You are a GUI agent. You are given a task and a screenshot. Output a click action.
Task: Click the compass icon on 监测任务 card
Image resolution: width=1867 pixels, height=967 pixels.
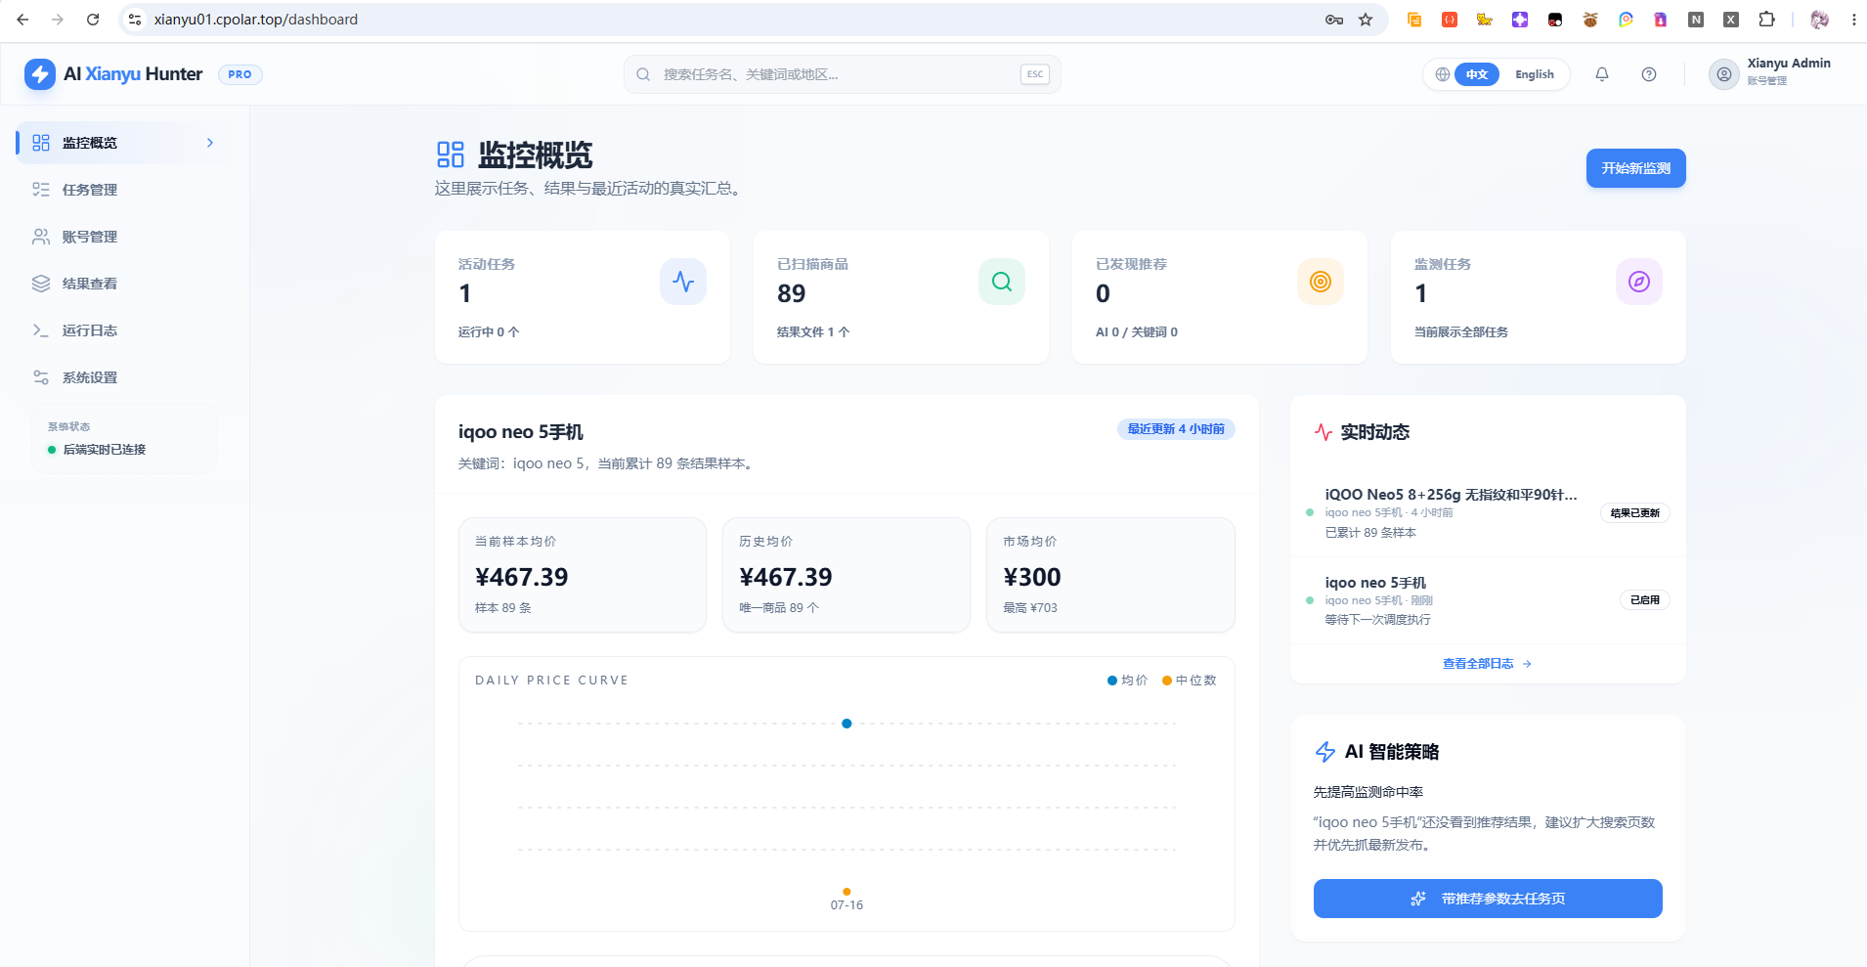1639,282
